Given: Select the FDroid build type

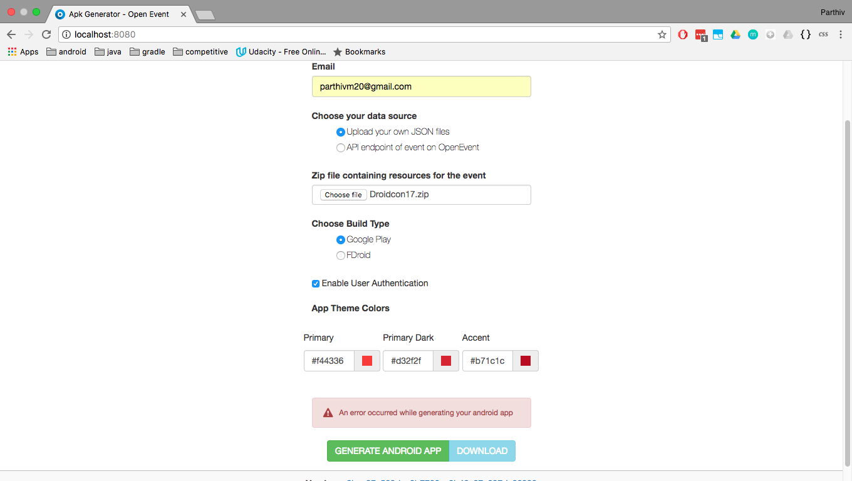Looking at the screenshot, I should [340, 255].
